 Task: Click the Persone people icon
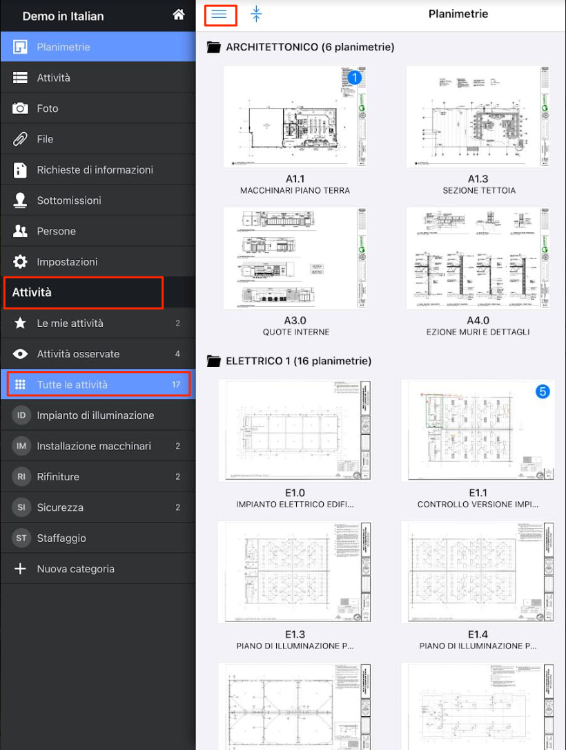click(x=21, y=231)
